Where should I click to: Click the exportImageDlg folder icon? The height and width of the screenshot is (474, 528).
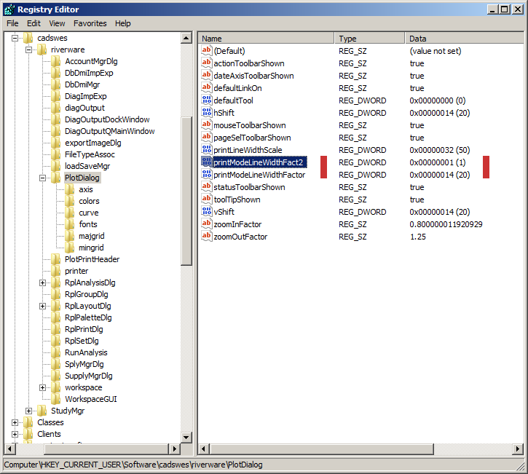(56, 143)
